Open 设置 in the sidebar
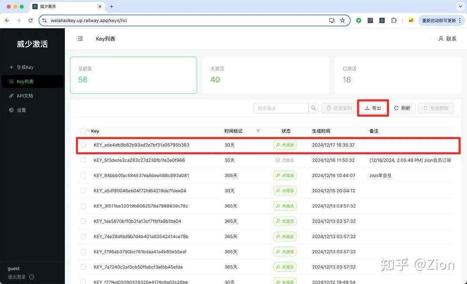Screen dimensions: 467x284 (x=32, y=110)
